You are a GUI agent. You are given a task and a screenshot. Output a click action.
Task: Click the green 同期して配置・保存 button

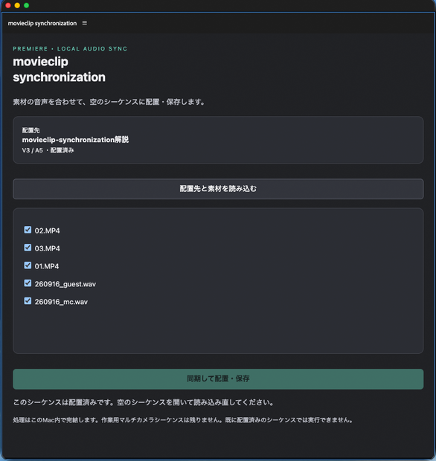(218, 379)
